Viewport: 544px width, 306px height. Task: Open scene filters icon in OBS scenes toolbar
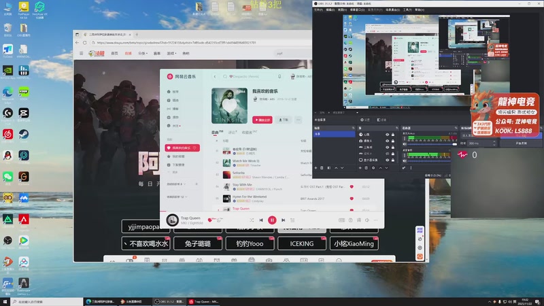tap(328, 168)
